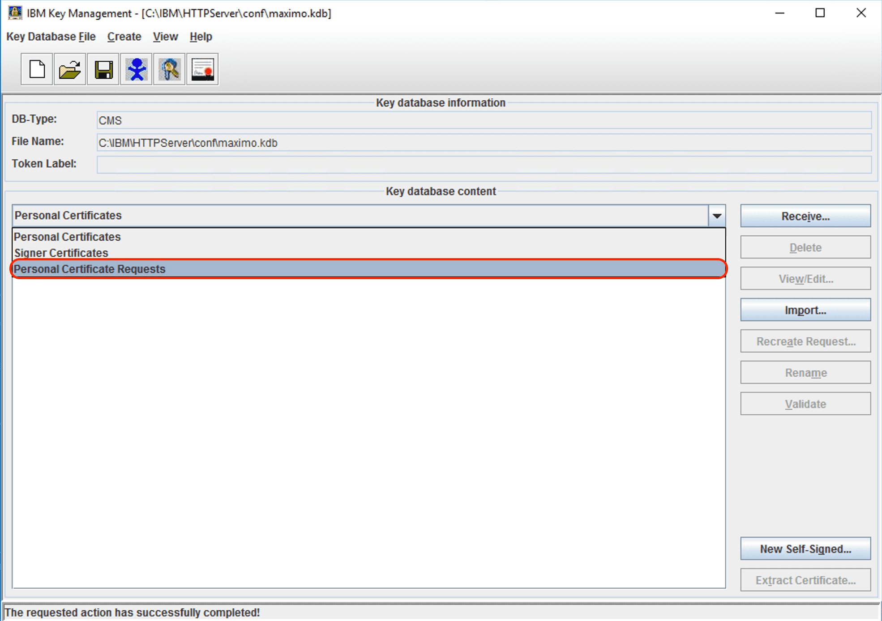
Task: Open the Key Database File menu
Action: [51, 37]
